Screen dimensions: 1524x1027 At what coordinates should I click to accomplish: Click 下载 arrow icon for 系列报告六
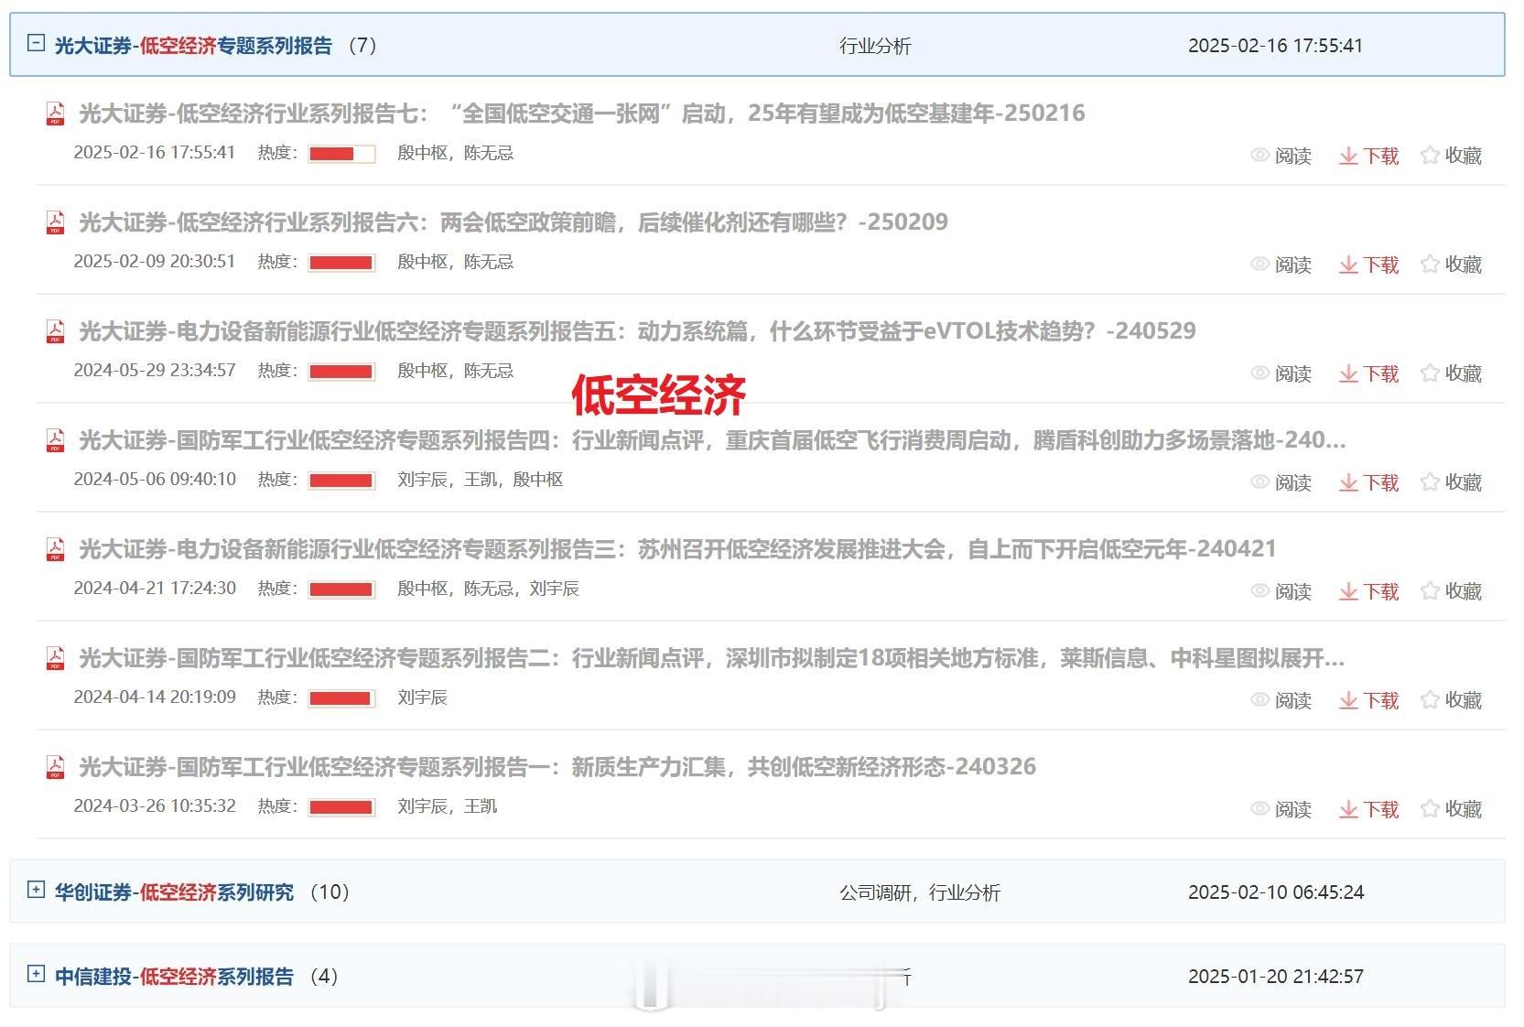click(1348, 265)
